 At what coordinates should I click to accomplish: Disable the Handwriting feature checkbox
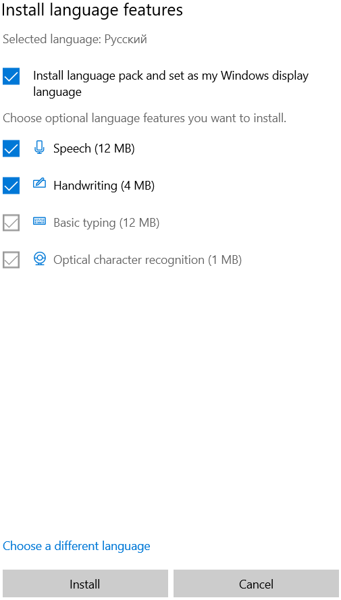(11, 186)
